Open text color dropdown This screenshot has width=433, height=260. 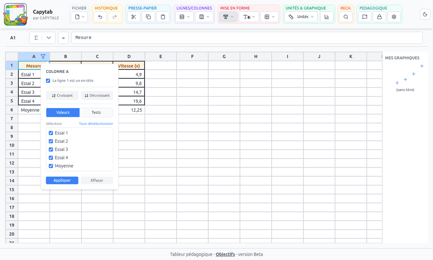pos(249,17)
